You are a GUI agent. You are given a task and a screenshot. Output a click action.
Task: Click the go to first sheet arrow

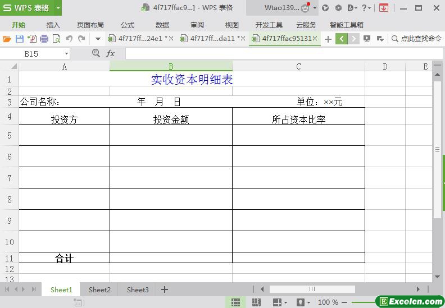tap(7, 289)
